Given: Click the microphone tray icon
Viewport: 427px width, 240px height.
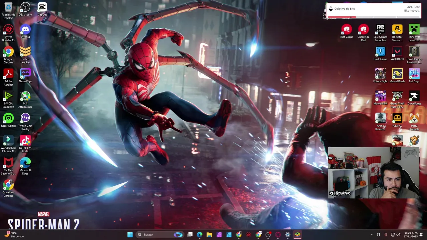Looking at the screenshot, I should point(386,235).
